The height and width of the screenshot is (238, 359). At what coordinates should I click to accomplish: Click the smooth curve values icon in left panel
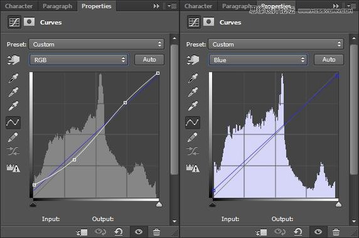coord(13,151)
